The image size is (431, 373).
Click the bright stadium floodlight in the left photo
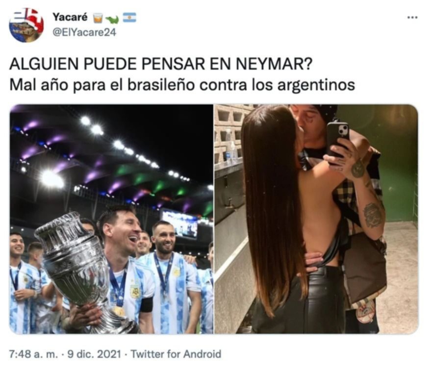tap(51, 179)
